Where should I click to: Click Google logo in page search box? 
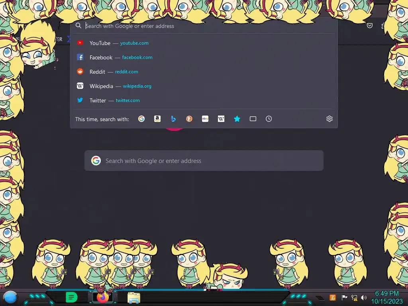96,161
